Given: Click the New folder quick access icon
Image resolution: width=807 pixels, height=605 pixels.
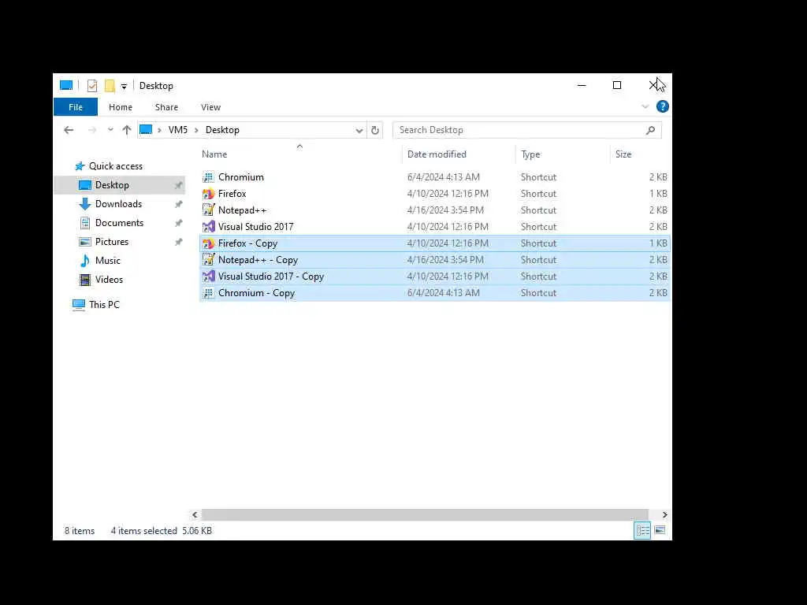Looking at the screenshot, I should [110, 86].
